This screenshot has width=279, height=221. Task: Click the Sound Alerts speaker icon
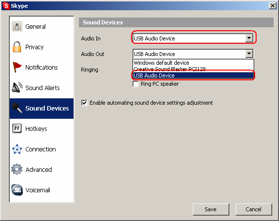point(17,87)
